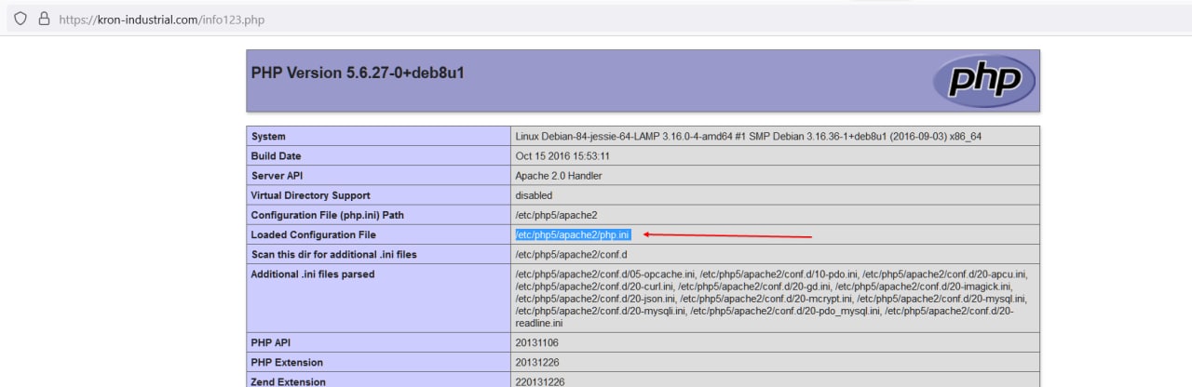This screenshot has width=1192, height=387.
Task: Click the PHP Version 5.6.27 heading
Action: coord(358,73)
